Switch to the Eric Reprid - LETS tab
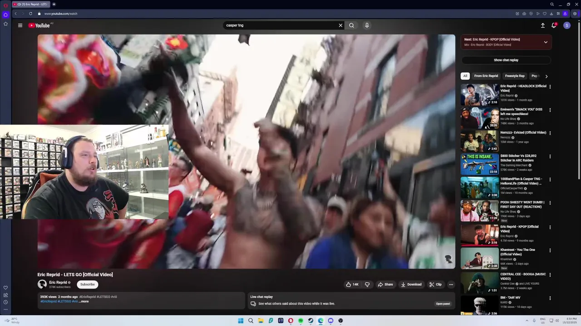 point(31,4)
